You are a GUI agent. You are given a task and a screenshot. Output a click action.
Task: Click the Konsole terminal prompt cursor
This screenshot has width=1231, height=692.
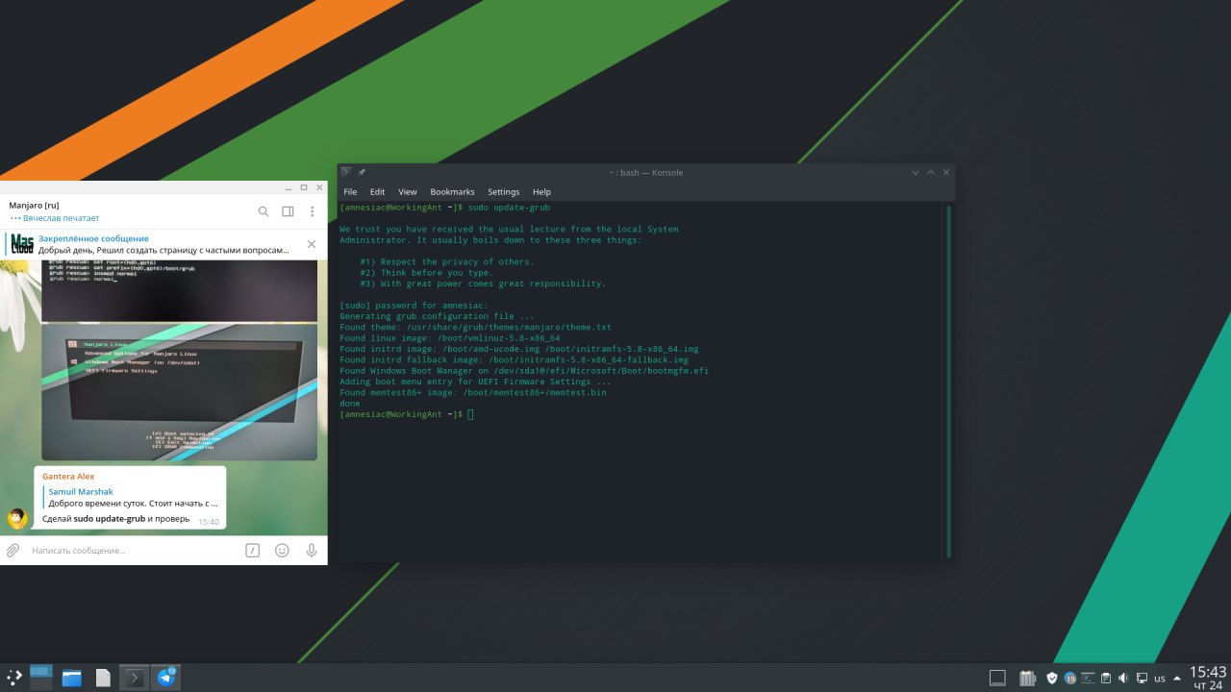point(470,414)
